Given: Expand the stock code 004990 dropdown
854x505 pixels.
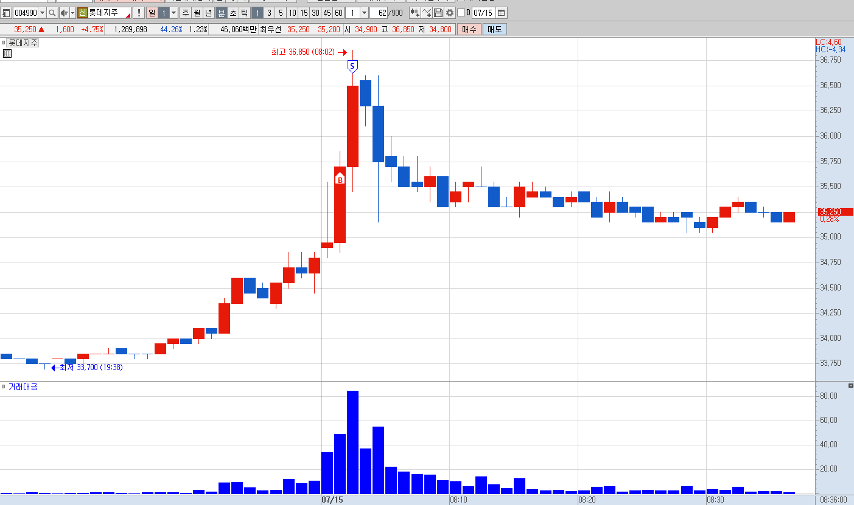Looking at the screenshot, I should tap(42, 13).
